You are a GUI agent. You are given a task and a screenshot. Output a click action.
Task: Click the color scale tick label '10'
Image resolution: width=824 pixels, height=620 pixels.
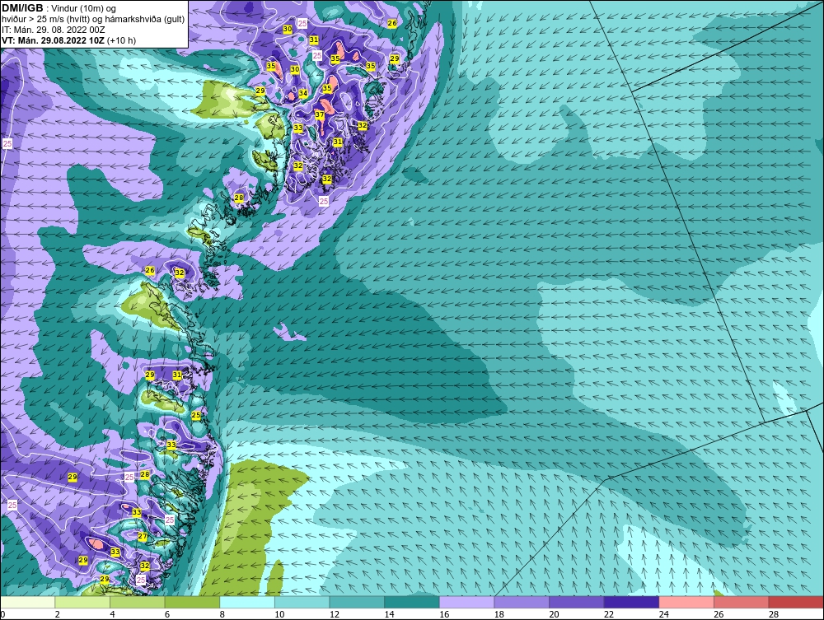tap(279, 614)
